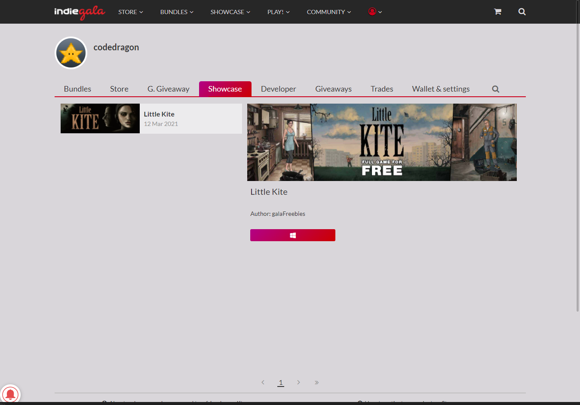
Task: Expand the SHOWCASE dropdown menu
Action: (x=230, y=12)
